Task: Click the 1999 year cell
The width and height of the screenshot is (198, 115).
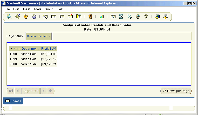Action: pos(13,59)
